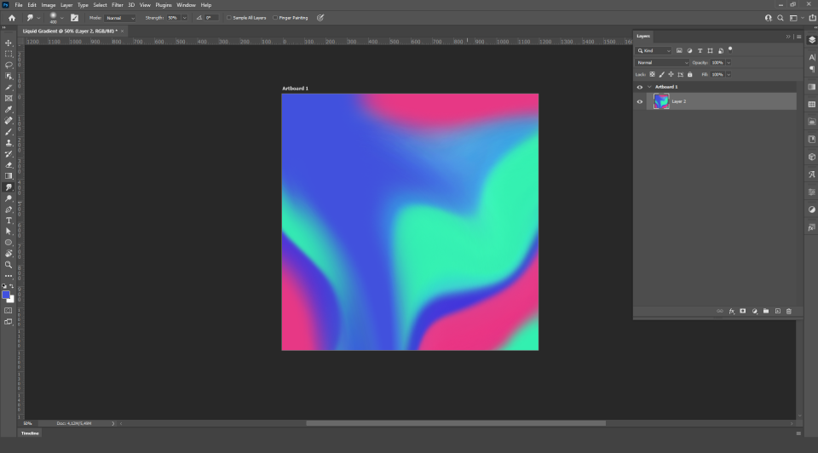The width and height of the screenshot is (818, 453).
Task: Click the delete layer trash icon
Action: (789, 311)
